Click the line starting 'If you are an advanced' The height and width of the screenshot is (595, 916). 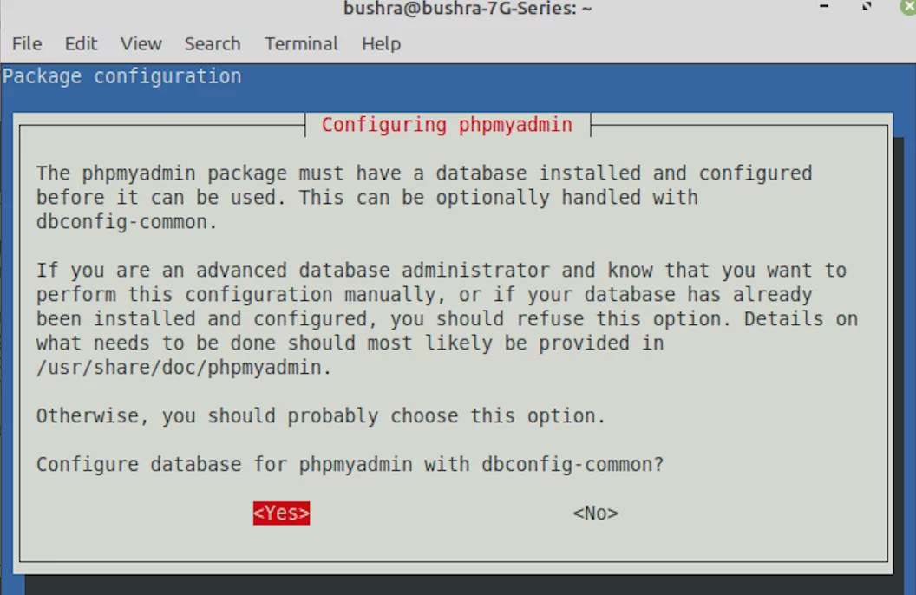[441, 271]
